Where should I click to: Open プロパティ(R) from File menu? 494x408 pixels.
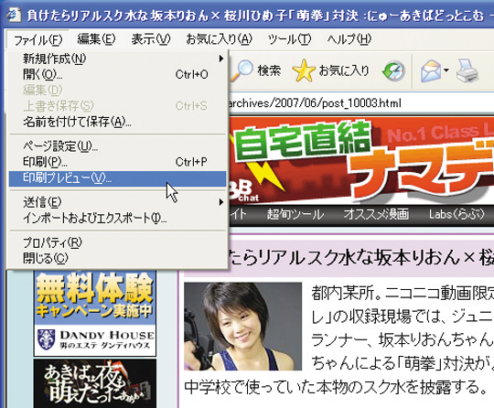[x=117, y=242]
